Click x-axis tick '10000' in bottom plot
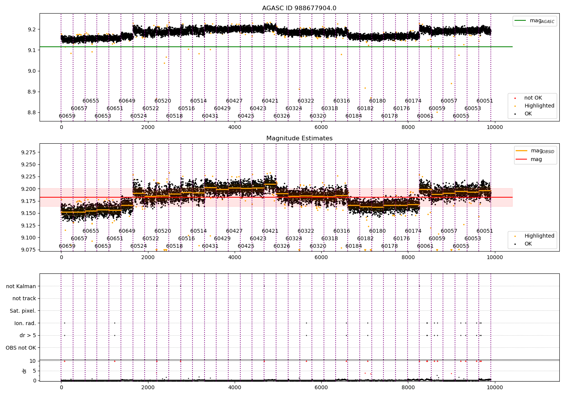 point(495,387)
